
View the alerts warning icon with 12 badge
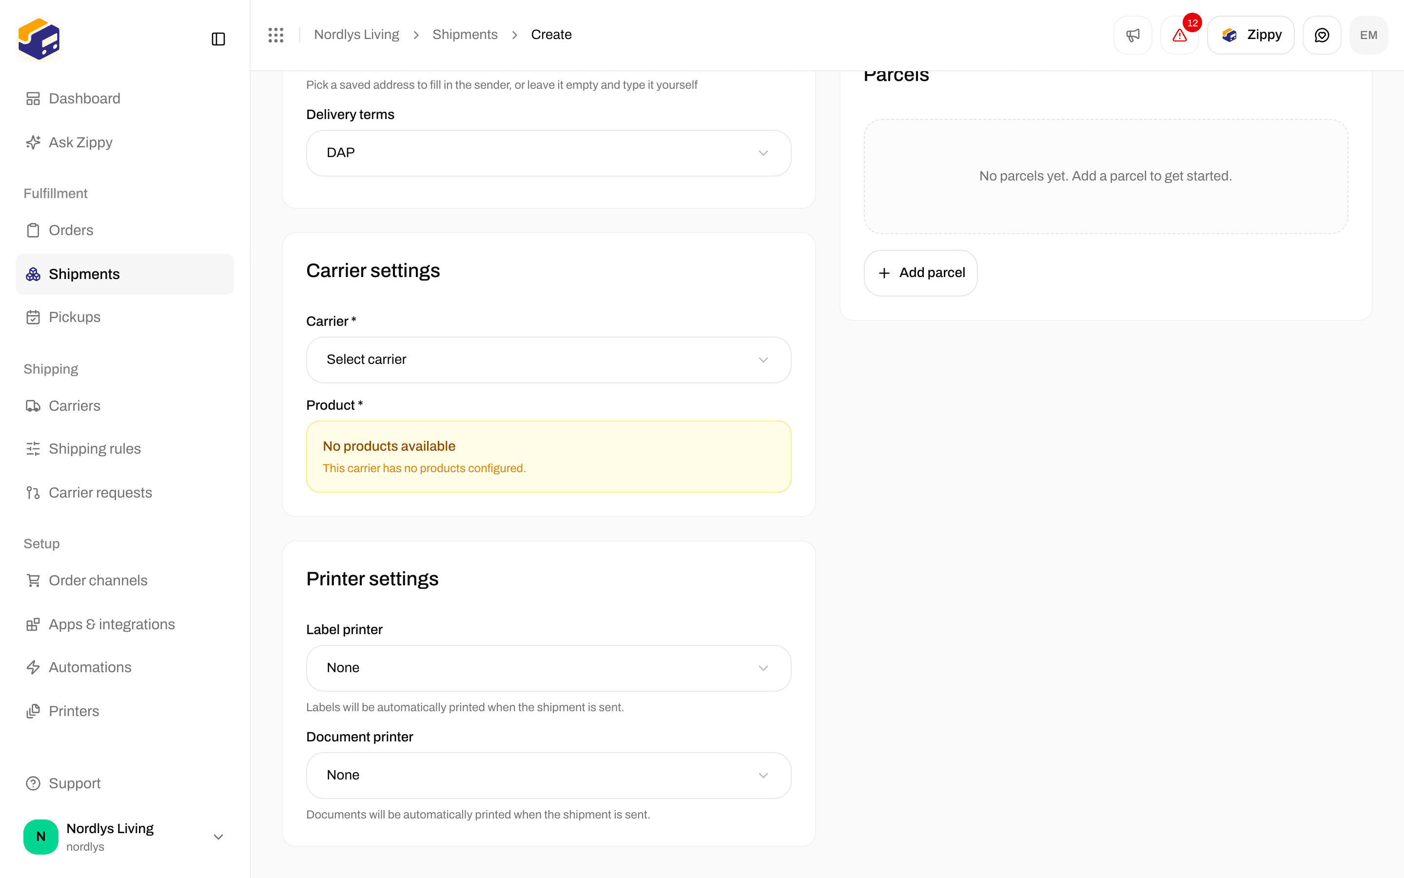pos(1179,36)
